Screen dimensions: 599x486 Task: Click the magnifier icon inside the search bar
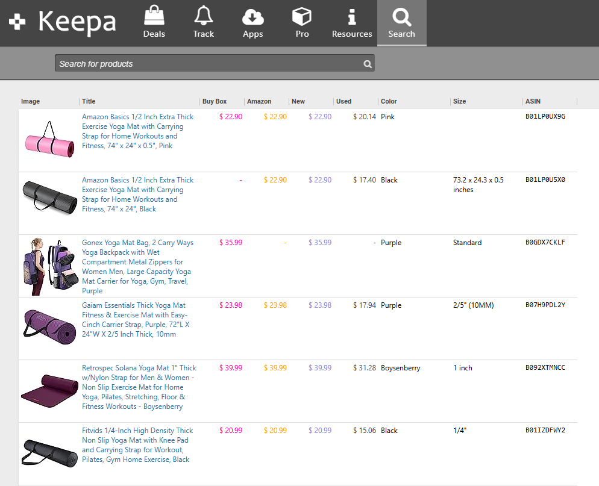pos(368,63)
